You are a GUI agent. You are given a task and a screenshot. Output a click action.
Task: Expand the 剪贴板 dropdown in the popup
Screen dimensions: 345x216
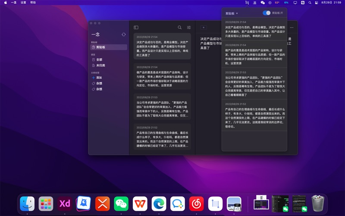pyautogui.click(x=231, y=13)
